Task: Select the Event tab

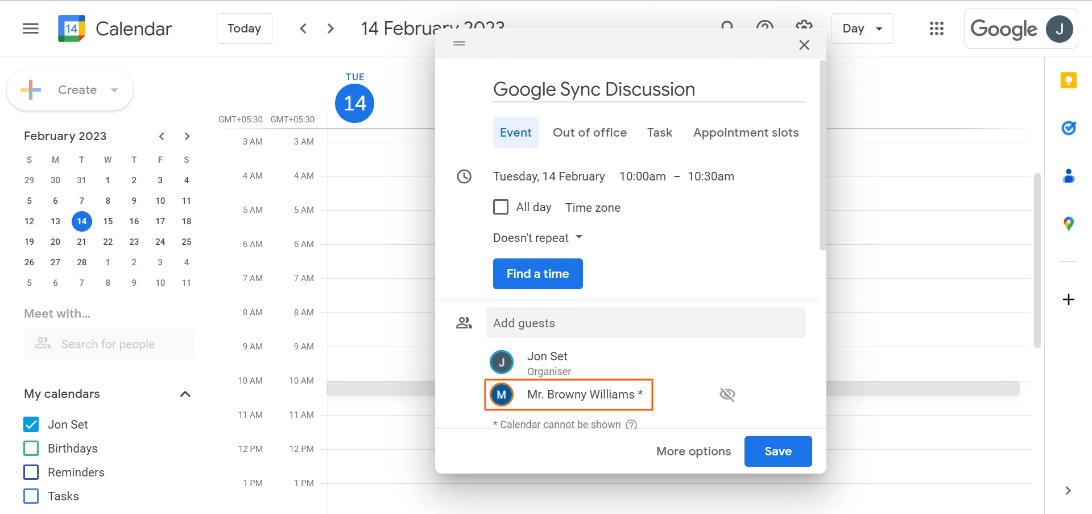Action: click(516, 133)
